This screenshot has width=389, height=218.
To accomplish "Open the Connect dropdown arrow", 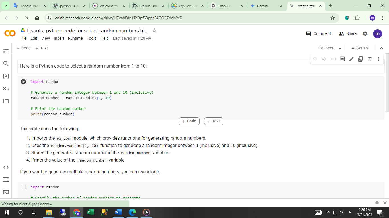I will [x=340, y=48].
